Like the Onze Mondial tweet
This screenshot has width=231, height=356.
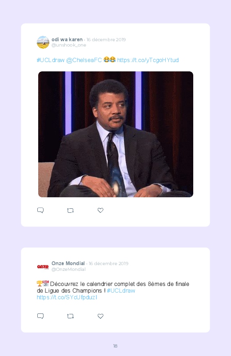[x=100, y=316]
